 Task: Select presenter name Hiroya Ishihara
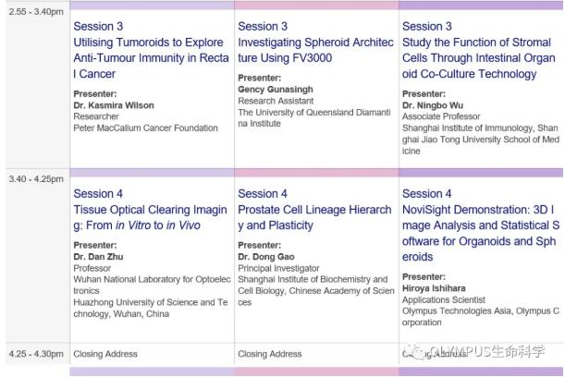click(434, 288)
